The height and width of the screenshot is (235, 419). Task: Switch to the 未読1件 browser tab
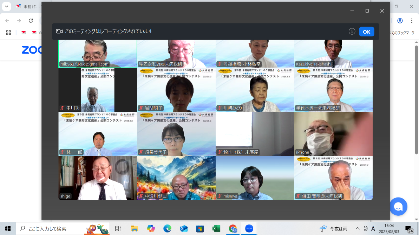click(28, 6)
